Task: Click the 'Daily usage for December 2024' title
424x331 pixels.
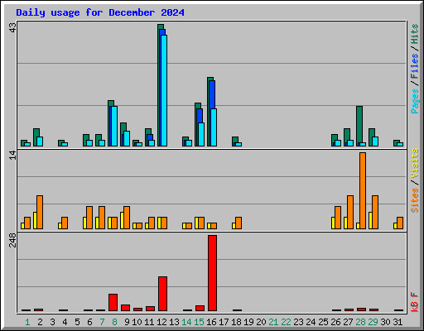Action: [x=100, y=12]
